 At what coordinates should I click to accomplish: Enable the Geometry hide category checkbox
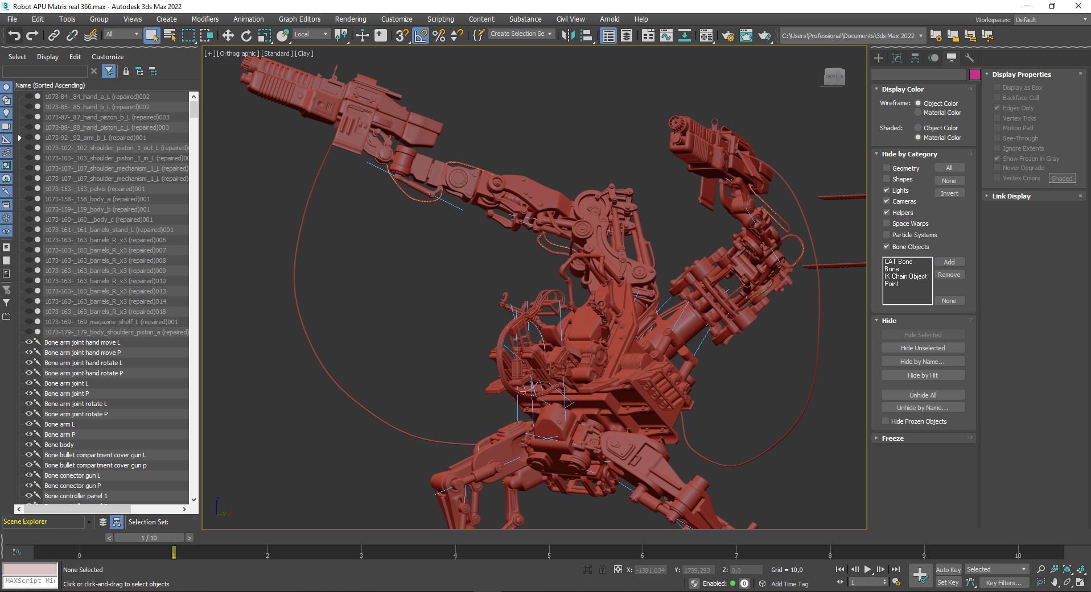[x=887, y=168]
